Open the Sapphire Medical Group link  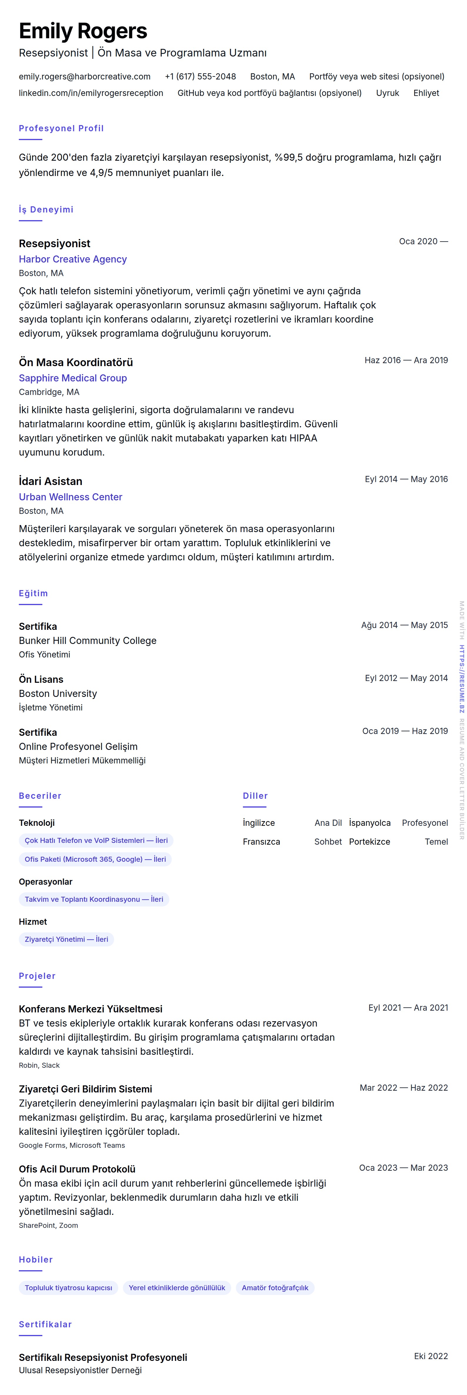[73, 378]
